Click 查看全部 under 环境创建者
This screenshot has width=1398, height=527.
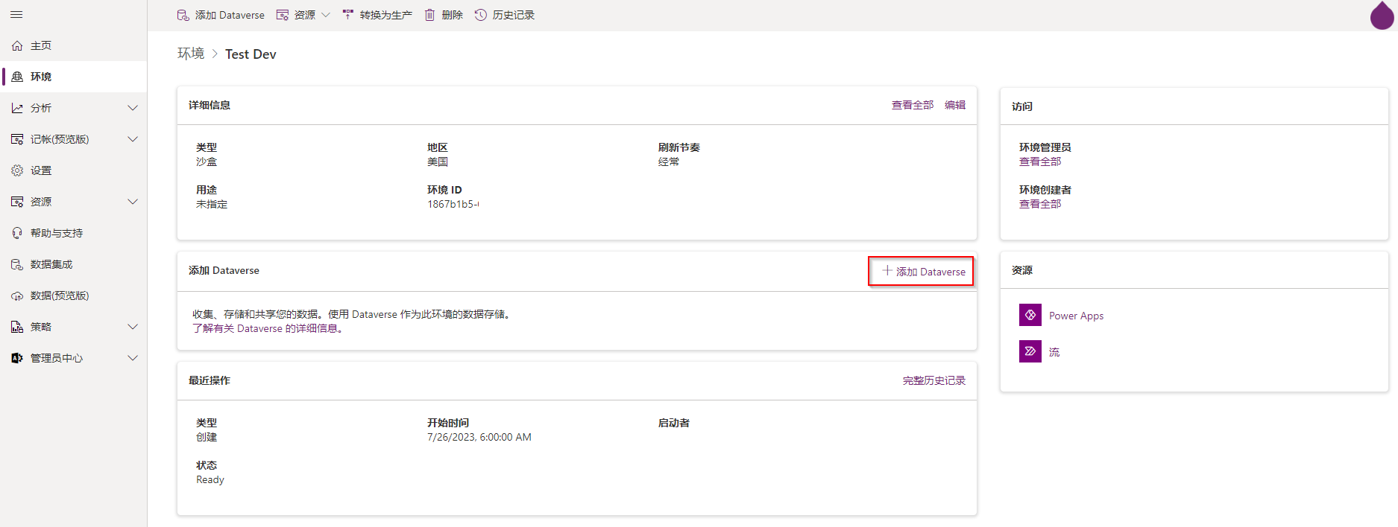(x=1040, y=204)
